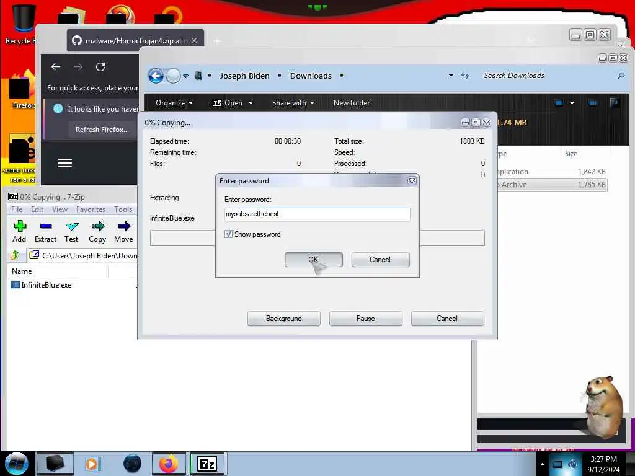Click black folder taskbar icon
The height and width of the screenshot is (476, 635).
[55, 464]
